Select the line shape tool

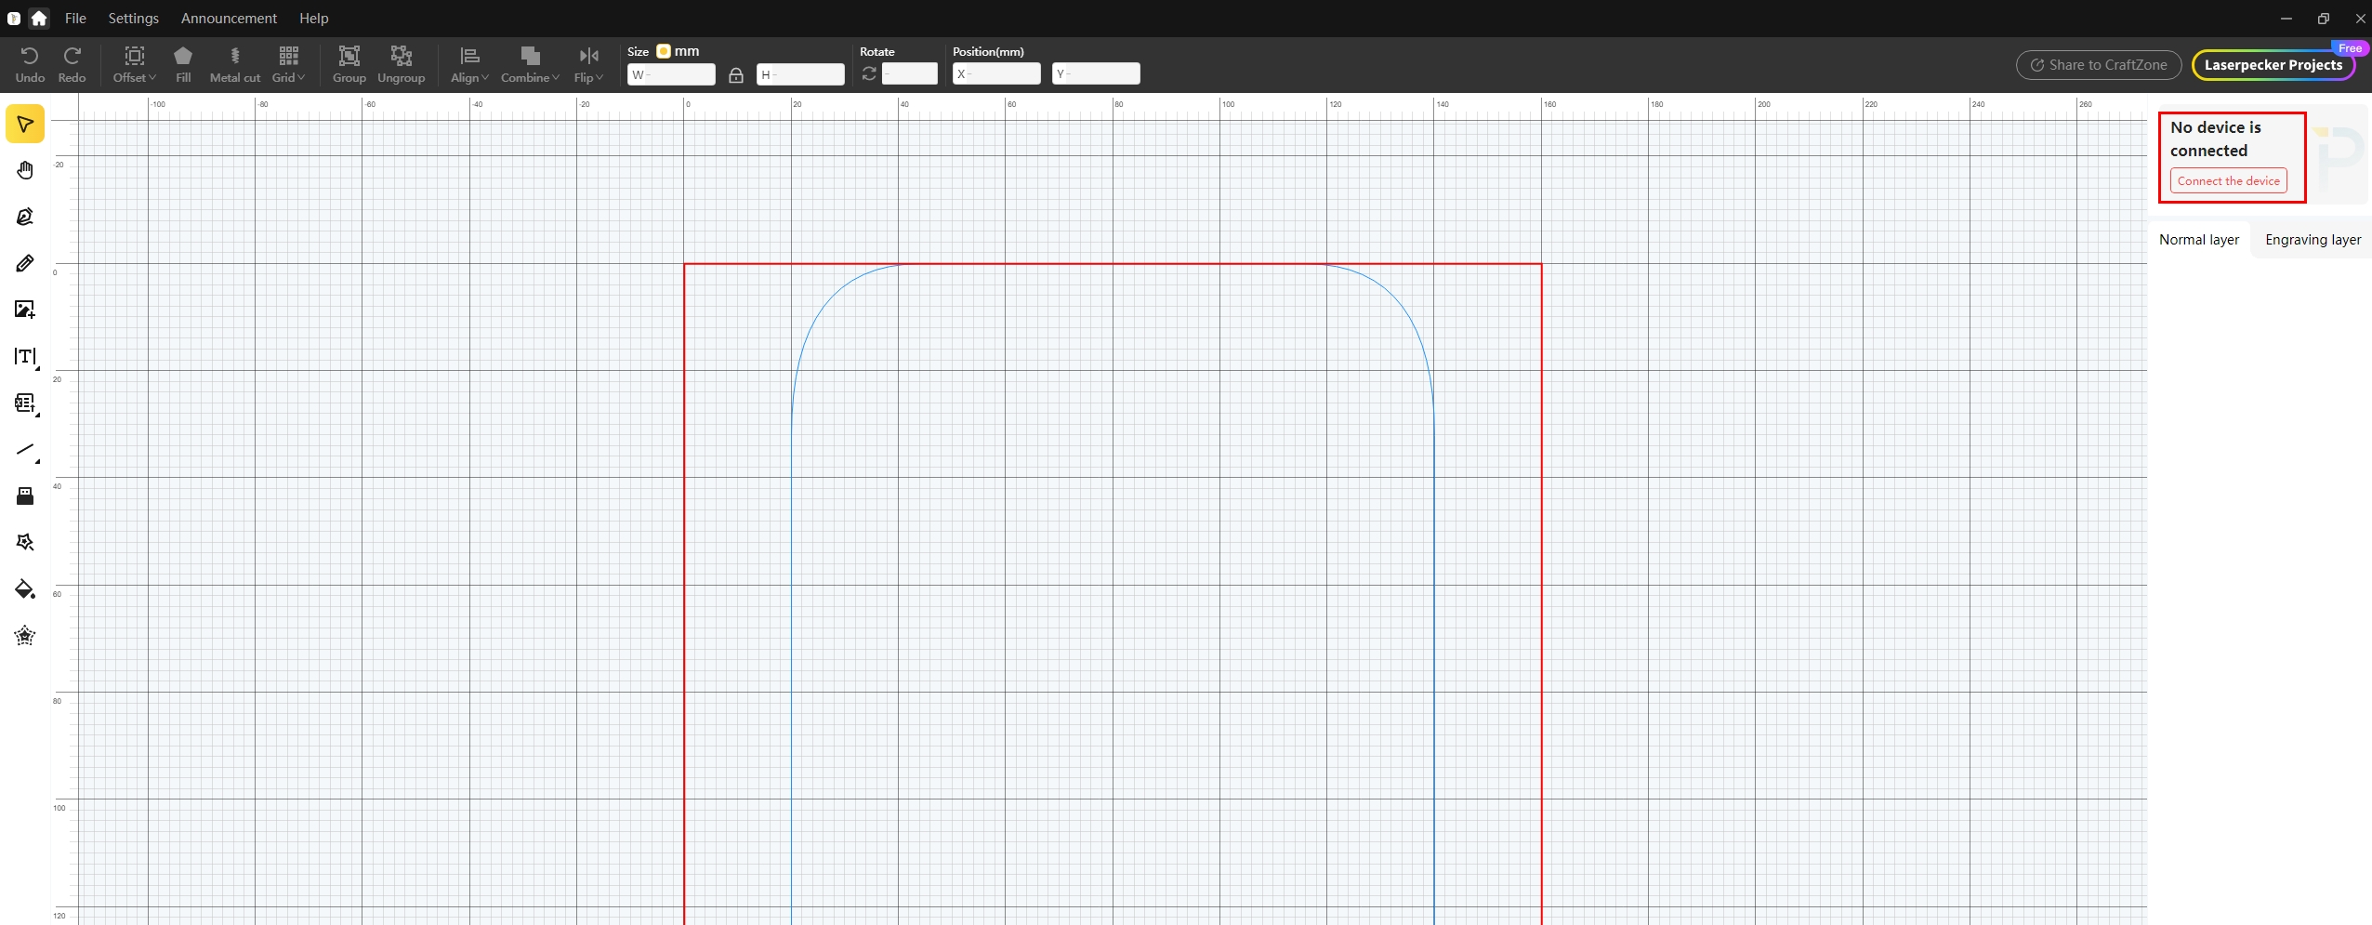pyautogui.click(x=25, y=450)
